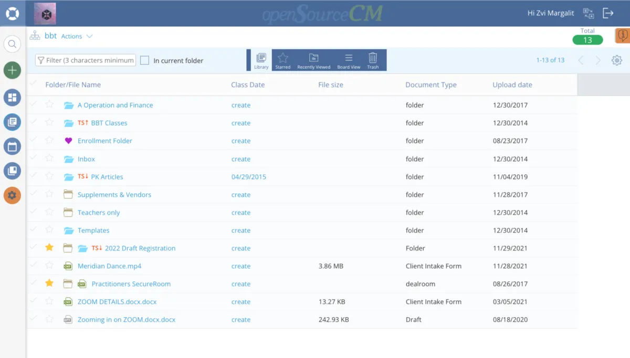Click the user avatar thumbnail in header
Image resolution: width=630 pixels, height=358 pixels.
click(45, 13)
